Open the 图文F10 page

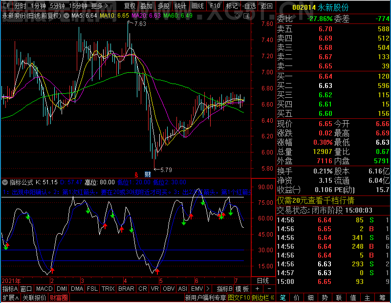click(x=239, y=298)
